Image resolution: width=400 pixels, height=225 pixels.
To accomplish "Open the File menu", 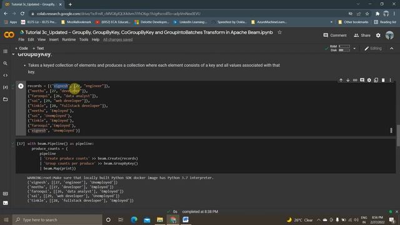I will pyautogui.click(x=21, y=39).
